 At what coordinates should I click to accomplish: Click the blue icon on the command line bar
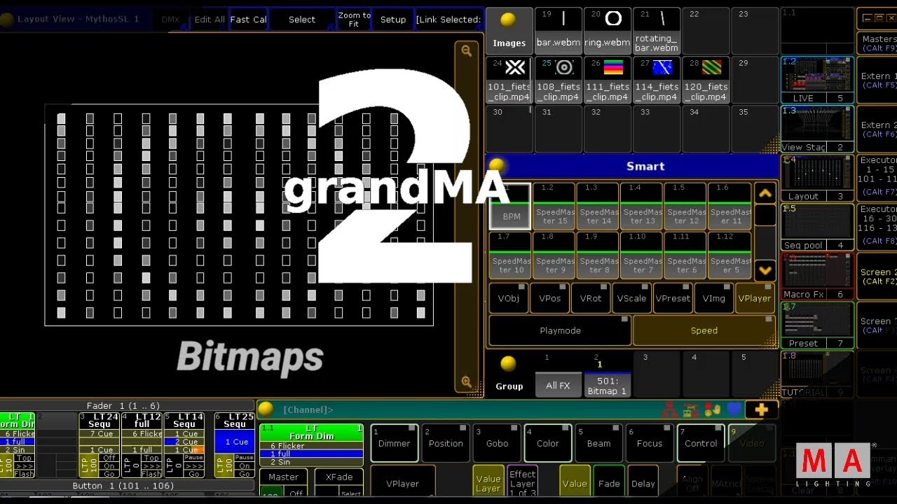click(x=734, y=409)
